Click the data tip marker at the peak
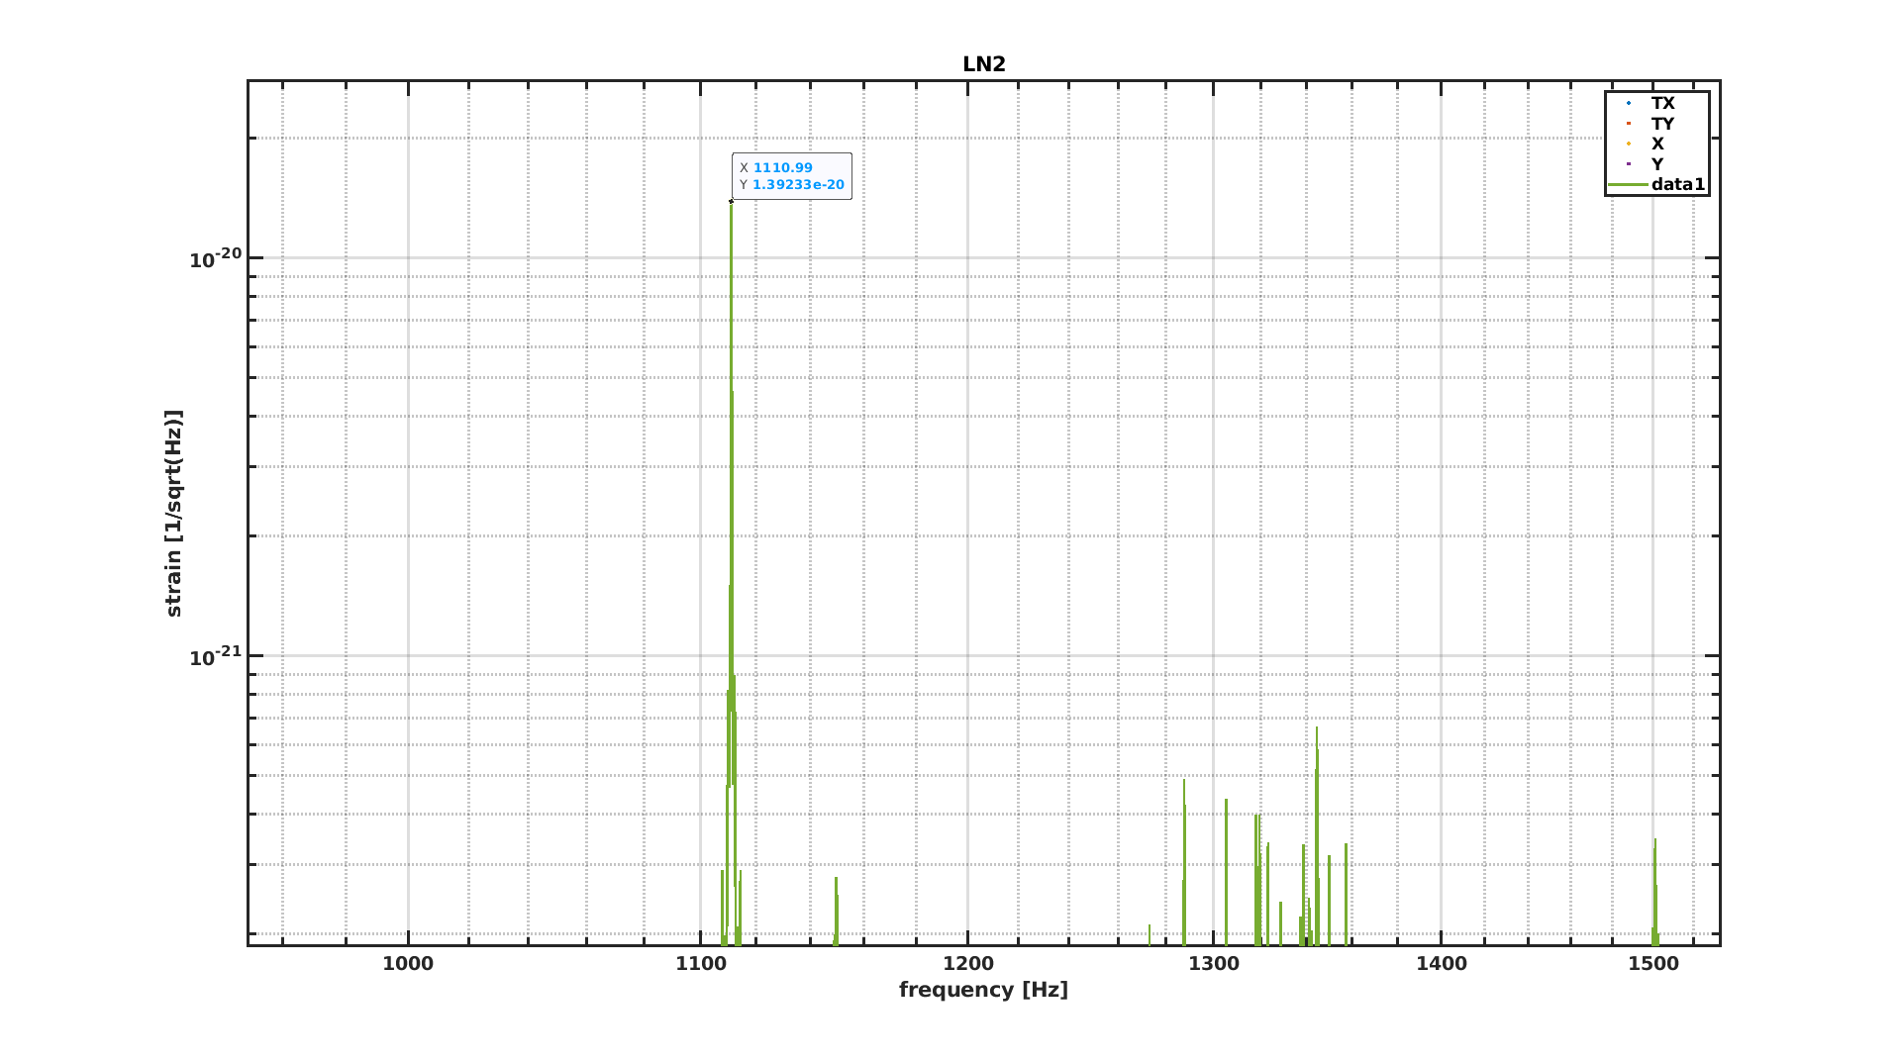The image size is (1901, 1063). 731,201
